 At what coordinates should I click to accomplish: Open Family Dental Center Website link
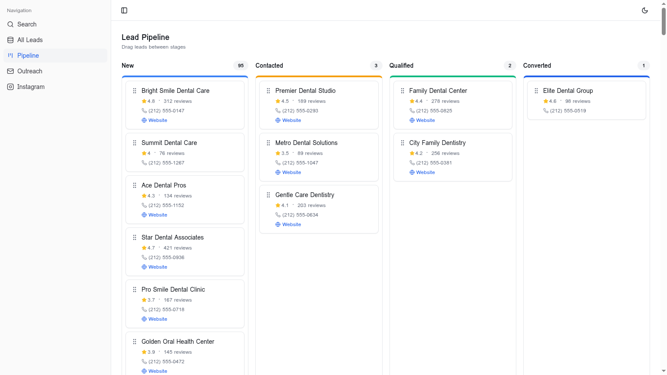422,120
